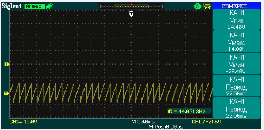Click the frequency counter readout 44.0313Hz
Screen dimensions: 264x130
pos(189,111)
